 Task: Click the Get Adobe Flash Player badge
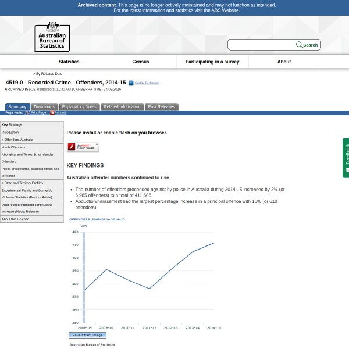83,147
